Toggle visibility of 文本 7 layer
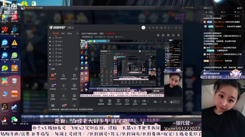 (x=50, y=38)
